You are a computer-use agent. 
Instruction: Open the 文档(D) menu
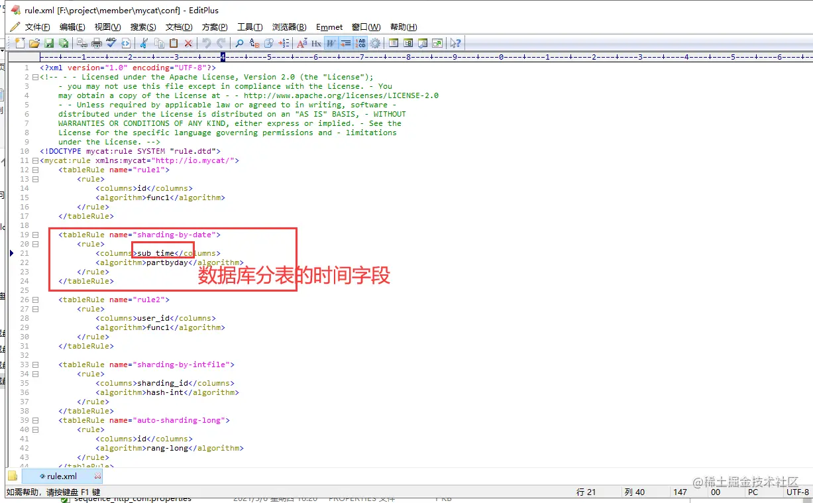(179, 27)
